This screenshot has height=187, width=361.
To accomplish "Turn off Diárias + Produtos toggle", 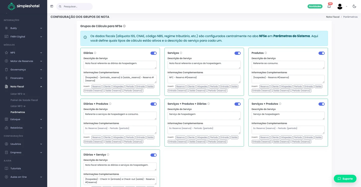I will (x=153, y=104).
